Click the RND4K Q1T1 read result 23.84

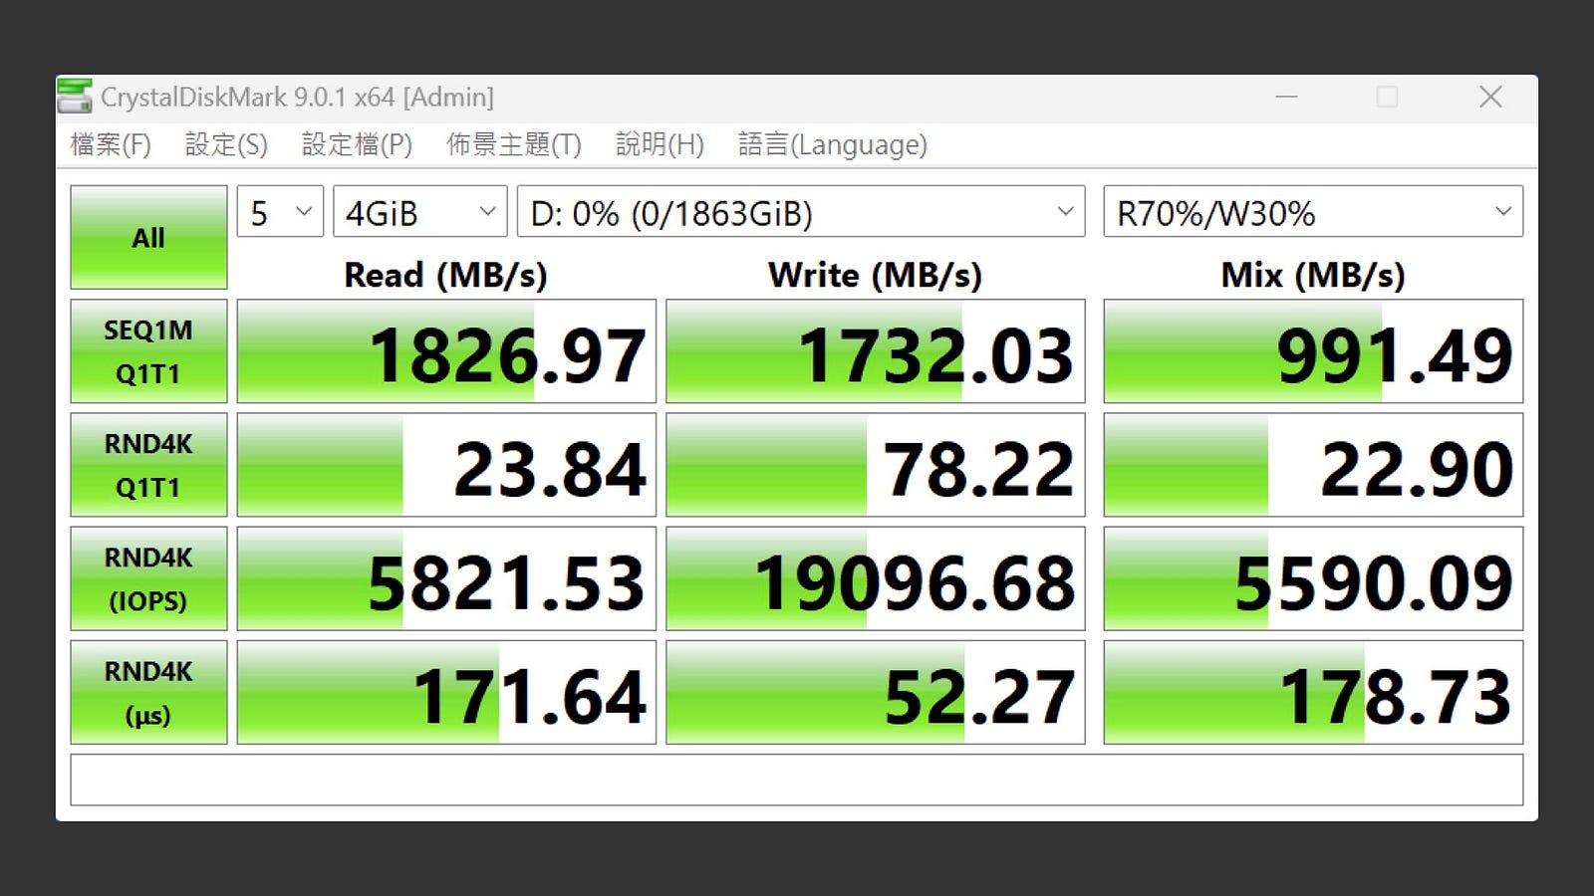point(446,465)
